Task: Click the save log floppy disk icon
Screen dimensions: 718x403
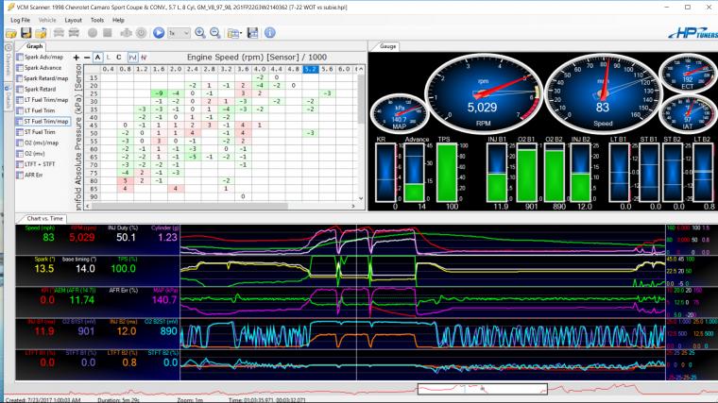Action: point(28,32)
